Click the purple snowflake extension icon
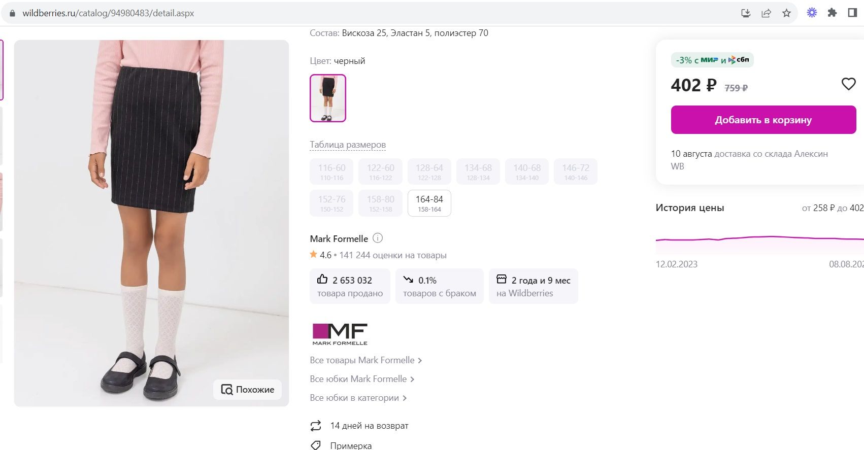 tap(812, 13)
